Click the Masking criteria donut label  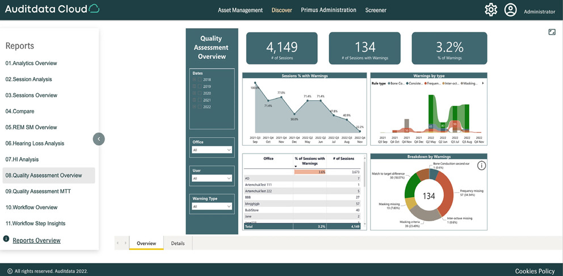click(410, 224)
